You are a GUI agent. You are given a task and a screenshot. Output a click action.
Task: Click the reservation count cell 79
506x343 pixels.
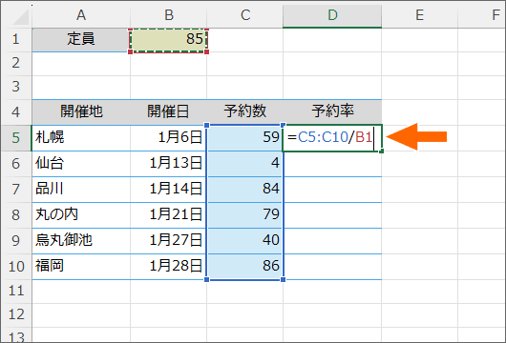245,215
